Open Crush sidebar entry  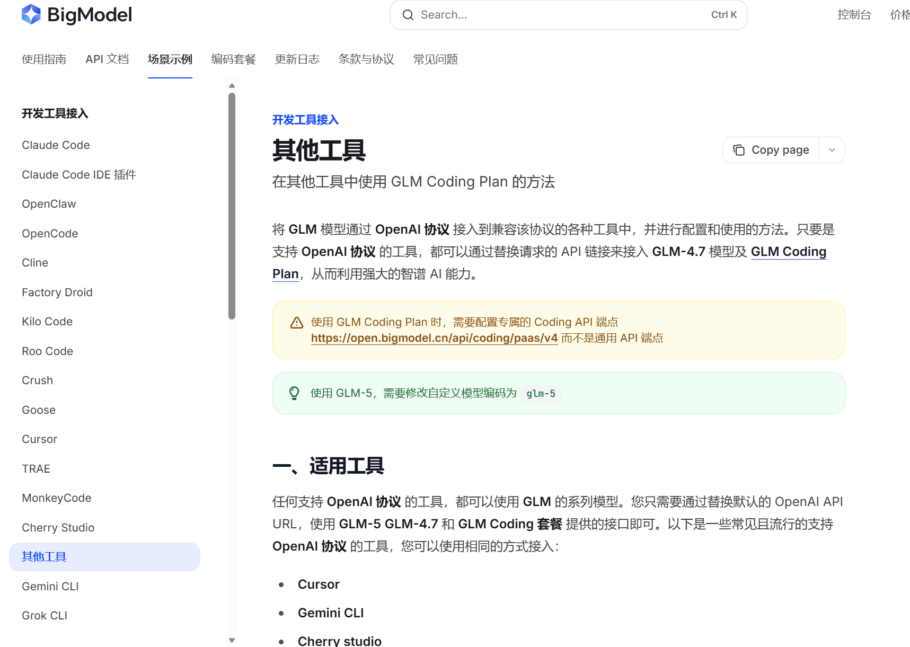[37, 380]
